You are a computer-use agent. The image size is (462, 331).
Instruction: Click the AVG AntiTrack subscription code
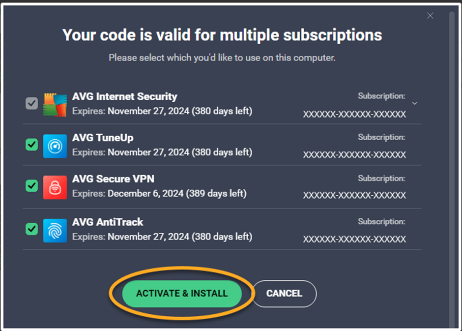click(354, 240)
